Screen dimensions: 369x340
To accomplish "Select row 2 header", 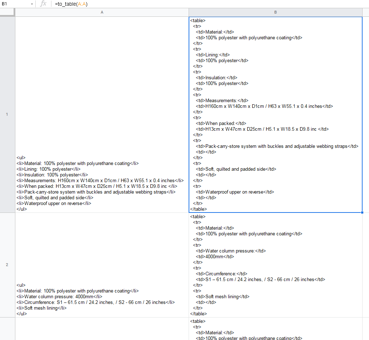I will tap(7, 265).
